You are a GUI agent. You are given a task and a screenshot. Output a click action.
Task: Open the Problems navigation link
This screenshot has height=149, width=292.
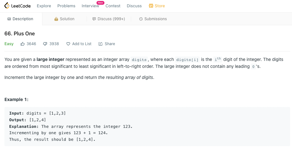pos(66,6)
